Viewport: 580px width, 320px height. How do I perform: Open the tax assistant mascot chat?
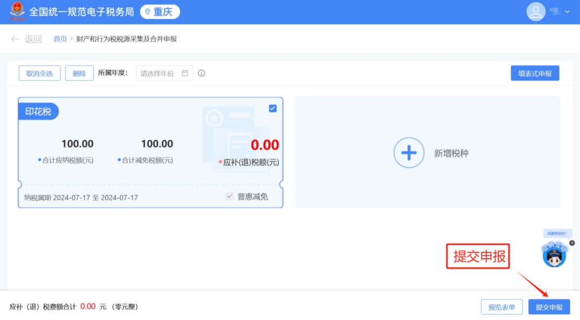[554, 254]
